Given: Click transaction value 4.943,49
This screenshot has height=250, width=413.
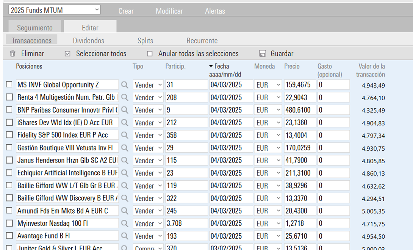Looking at the screenshot, I should [x=373, y=85].
